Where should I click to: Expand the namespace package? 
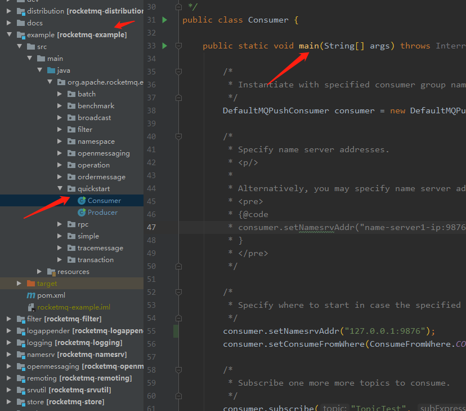point(60,142)
